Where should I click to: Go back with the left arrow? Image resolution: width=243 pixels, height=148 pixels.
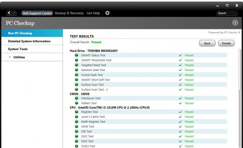pyautogui.click(x=9, y=13)
